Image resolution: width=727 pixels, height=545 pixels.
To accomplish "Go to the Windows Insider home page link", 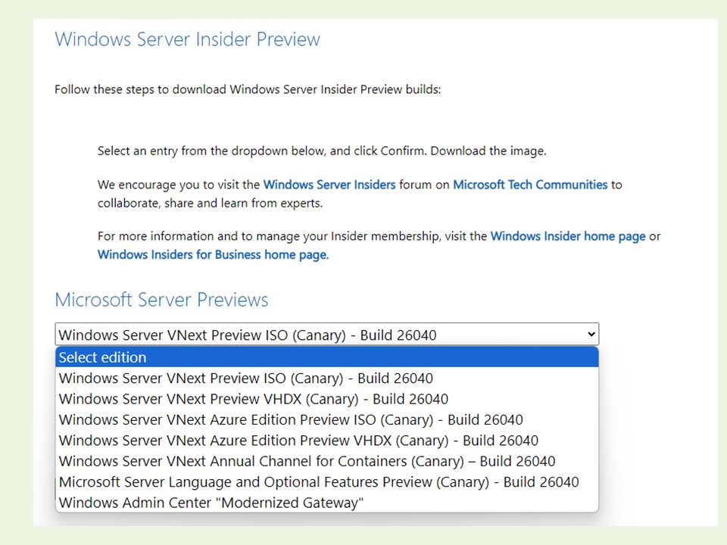I will click(568, 236).
